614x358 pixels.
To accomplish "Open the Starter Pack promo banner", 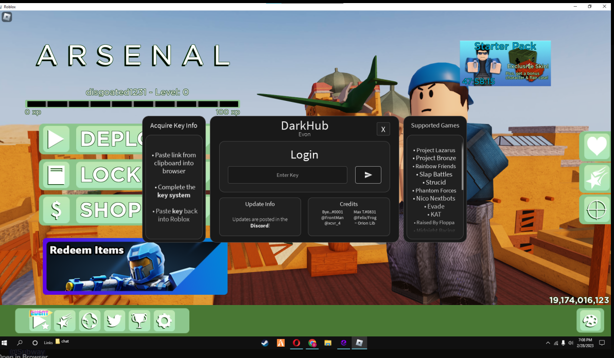I will pyautogui.click(x=505, y=63).
